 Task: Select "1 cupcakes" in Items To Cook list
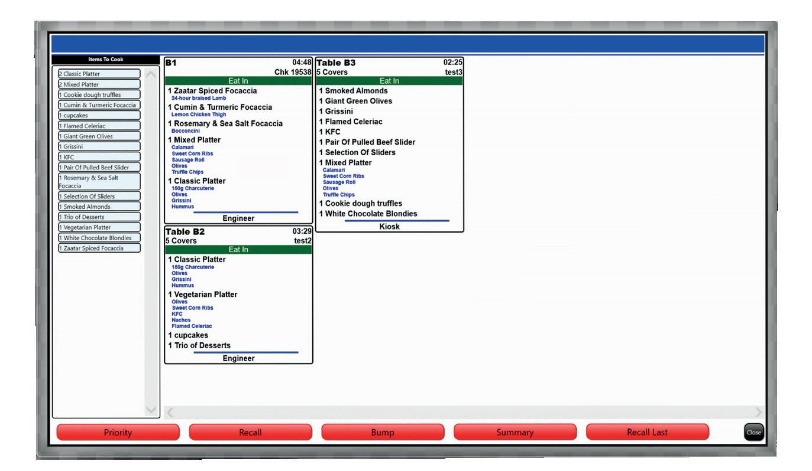pos(99,115)
